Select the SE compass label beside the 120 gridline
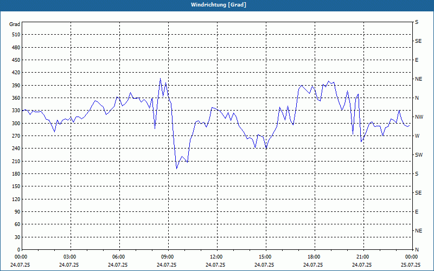434x271 pixels. tap(418, 193)
